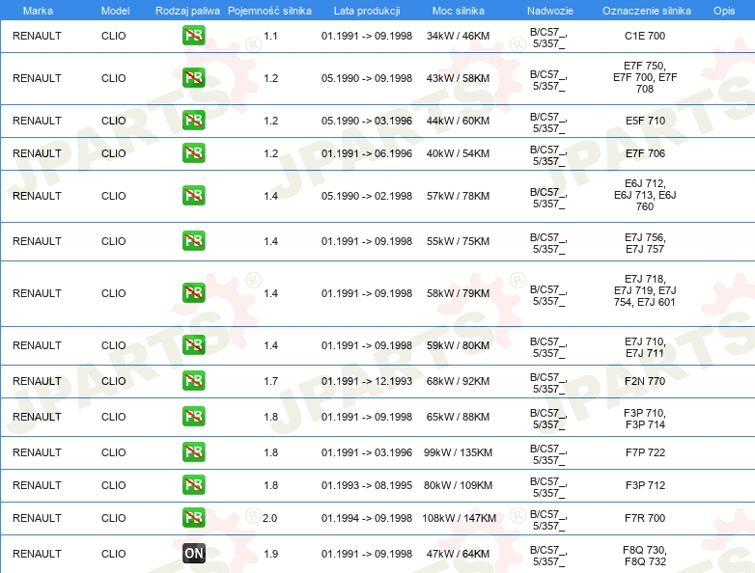
Task: Select engine codes E7F 750, E7F 700, E7F 708
Action: coord(645,77)
